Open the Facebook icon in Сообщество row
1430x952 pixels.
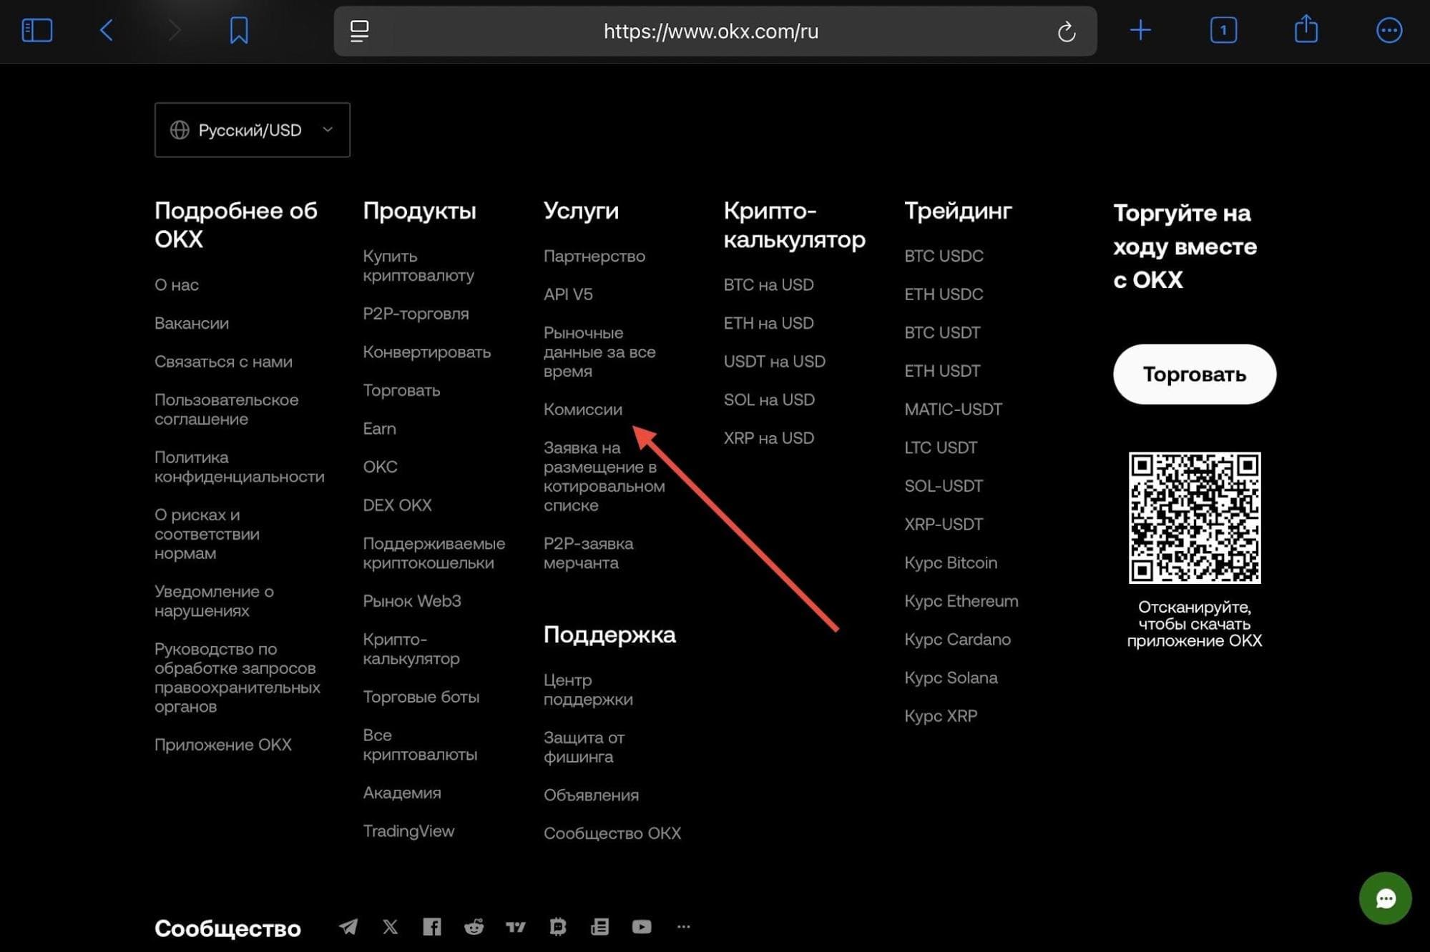[432, 926]
